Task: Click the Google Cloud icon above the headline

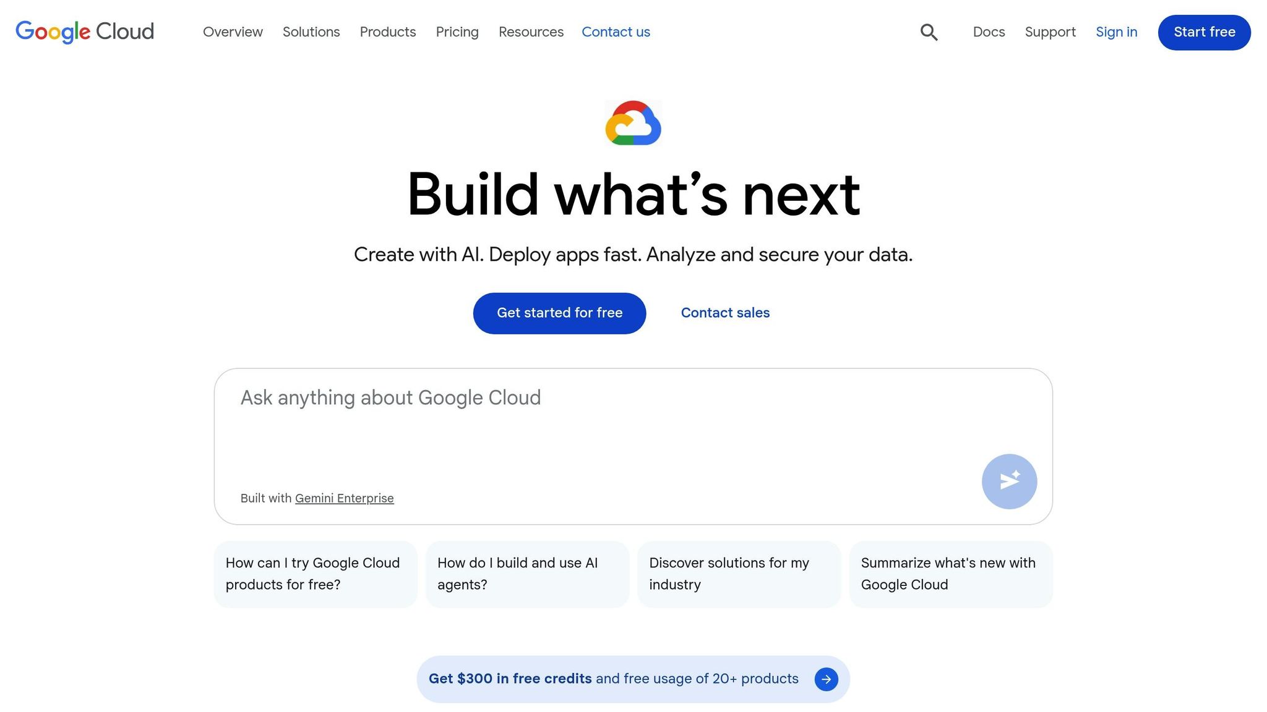Action: [633, 123]
